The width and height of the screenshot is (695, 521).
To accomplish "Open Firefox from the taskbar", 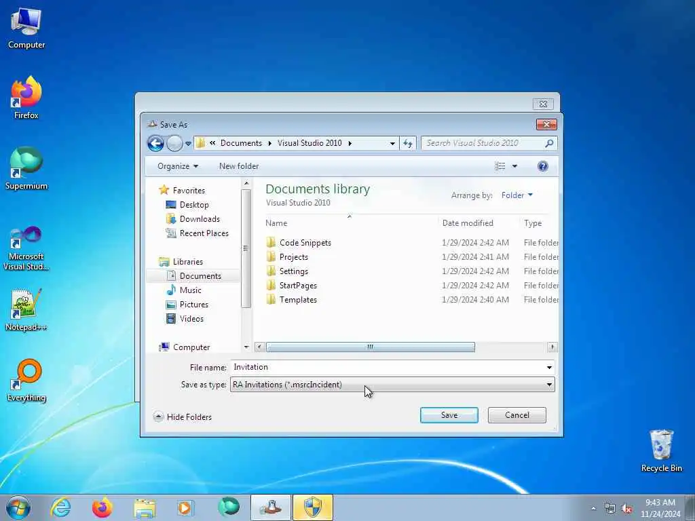I will [102, 507].
